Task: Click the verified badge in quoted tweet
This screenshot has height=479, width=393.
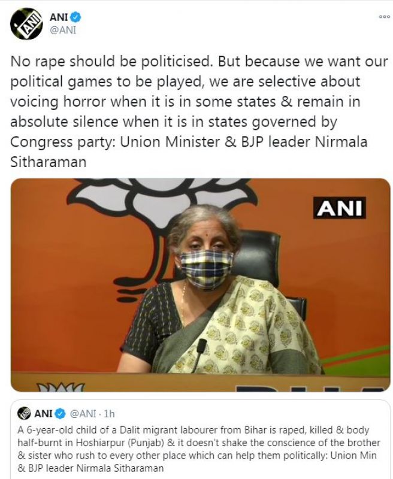Action: tap(61, 414)
